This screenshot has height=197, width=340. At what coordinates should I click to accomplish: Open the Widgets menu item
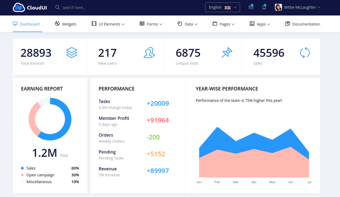(x=65, y=24)
